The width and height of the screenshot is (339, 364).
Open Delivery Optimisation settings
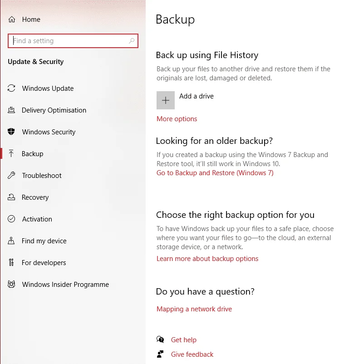[12, 110]
